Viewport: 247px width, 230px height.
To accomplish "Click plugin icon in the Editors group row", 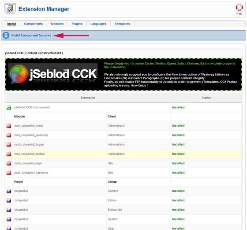I will pyautogui.click(x=9, y=201).
